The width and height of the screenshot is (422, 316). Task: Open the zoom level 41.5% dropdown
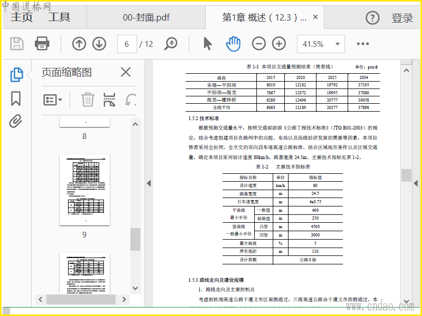click(x=321, y=44)
